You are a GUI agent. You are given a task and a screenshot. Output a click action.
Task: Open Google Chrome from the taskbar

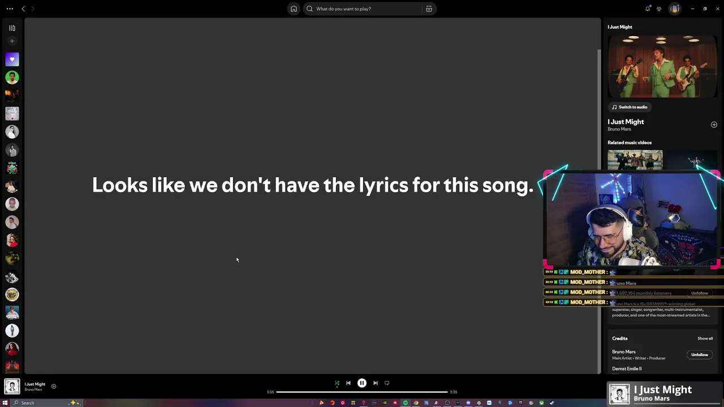click(x=416, y=403)
